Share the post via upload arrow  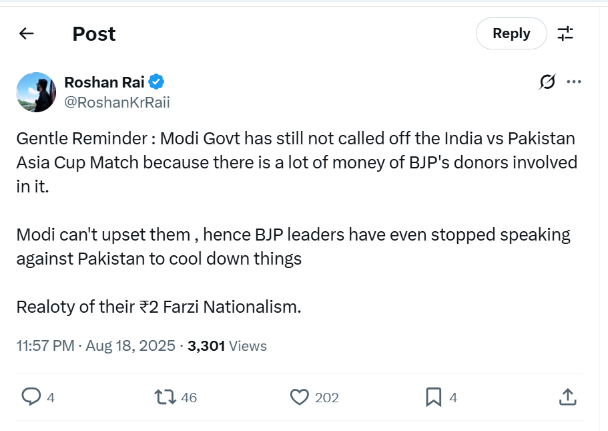point(567,398)
